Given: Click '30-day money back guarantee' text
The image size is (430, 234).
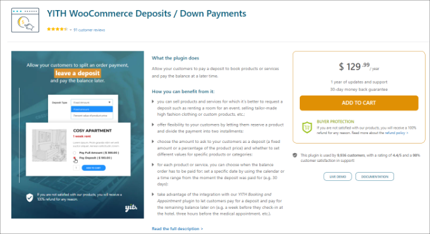Looking at the screenshot, I should pyautogui.click(x=359, y=89).
